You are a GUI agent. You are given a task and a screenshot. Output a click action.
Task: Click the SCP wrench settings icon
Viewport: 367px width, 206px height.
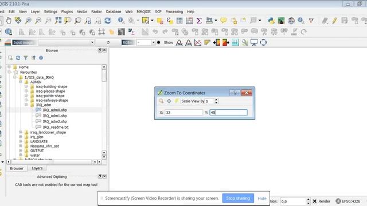click(245, 42)
